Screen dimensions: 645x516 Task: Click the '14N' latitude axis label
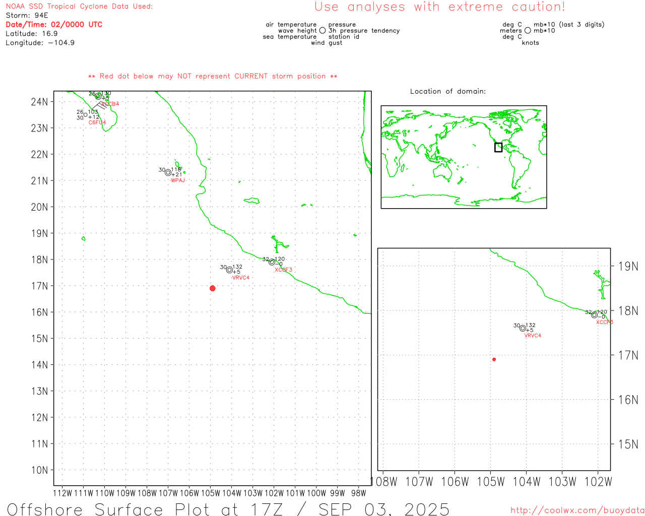[x=39, y=365]
